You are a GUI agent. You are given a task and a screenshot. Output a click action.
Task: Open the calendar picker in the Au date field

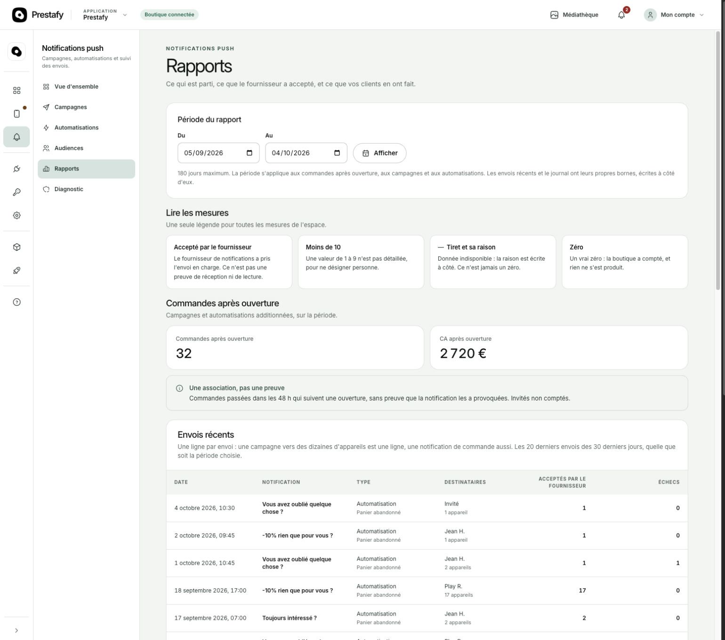pos(337,153)
